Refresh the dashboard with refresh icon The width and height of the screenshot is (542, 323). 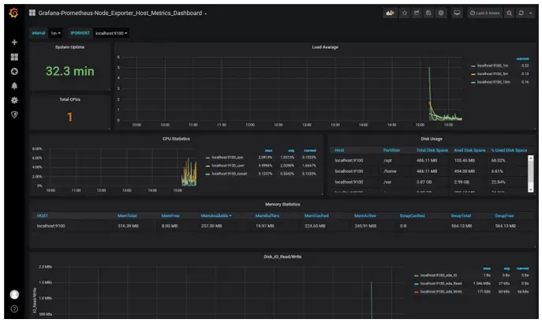click(521, 13)
